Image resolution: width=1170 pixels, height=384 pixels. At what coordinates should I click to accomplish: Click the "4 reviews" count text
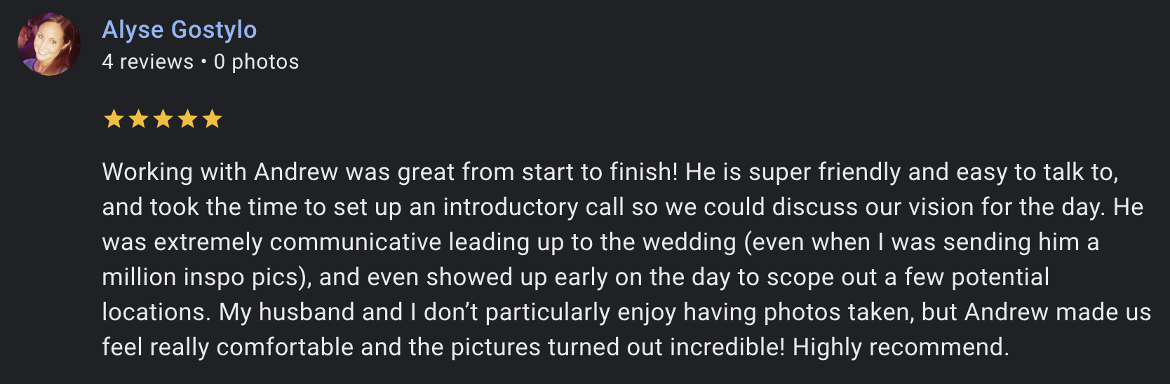[147, 62]
